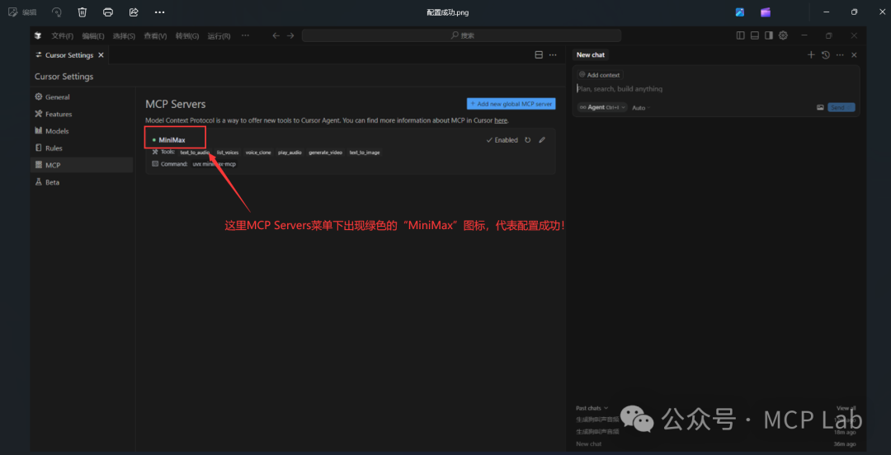Click the 搜索 command search box

pyautogui.click(x=461, y=35)
